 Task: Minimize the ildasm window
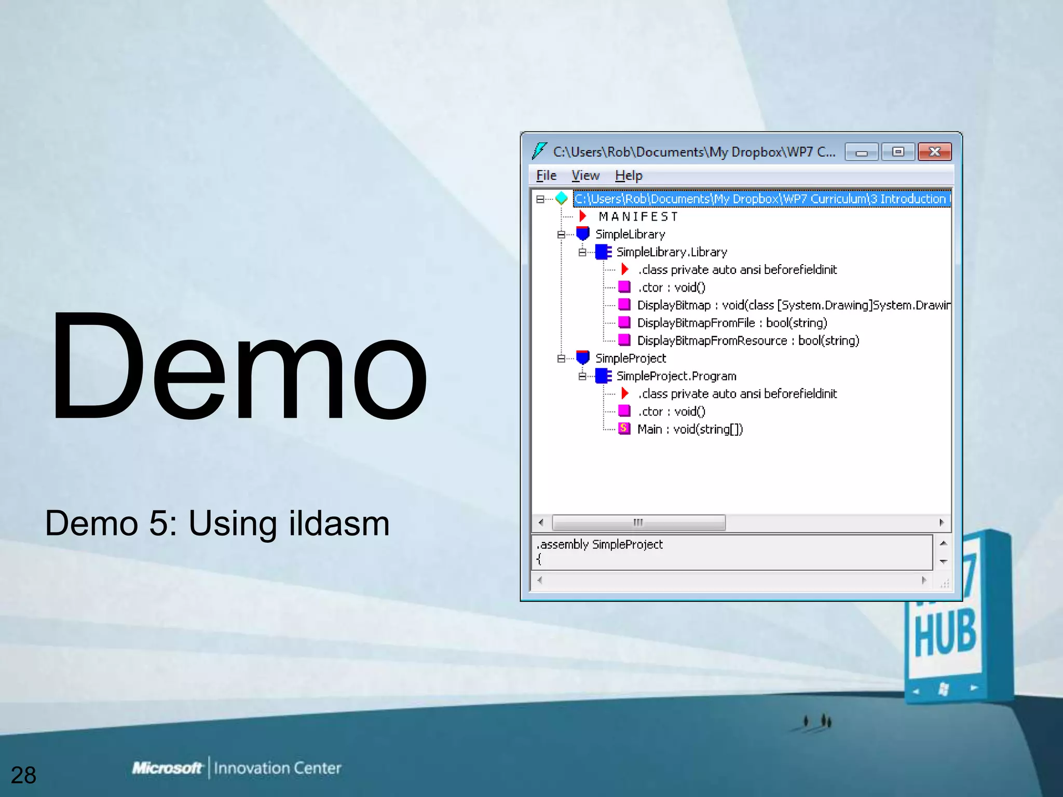pyautogui.click(x=862, y=152)
